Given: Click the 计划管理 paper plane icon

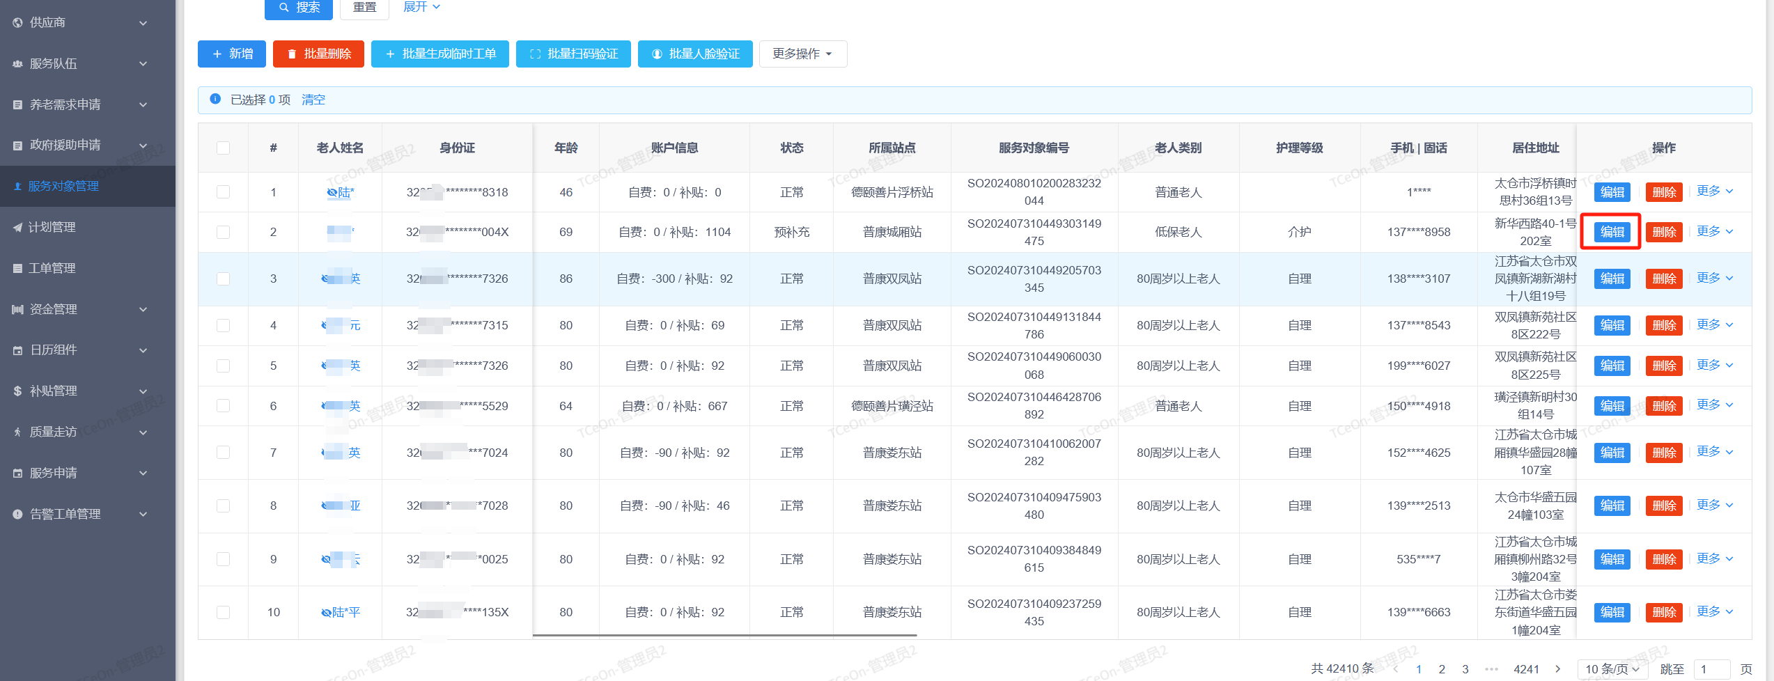Looking at the screenshot, I should tap(17, 227).
